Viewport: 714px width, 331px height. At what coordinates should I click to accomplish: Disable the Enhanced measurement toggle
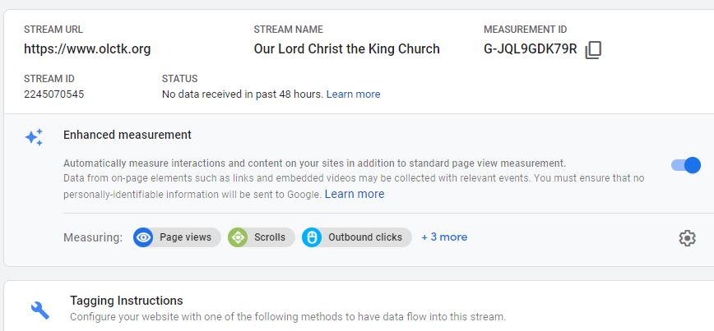686,165
